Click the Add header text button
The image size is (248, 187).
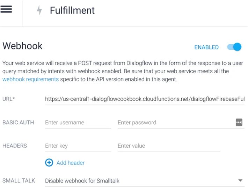point(71,163)
